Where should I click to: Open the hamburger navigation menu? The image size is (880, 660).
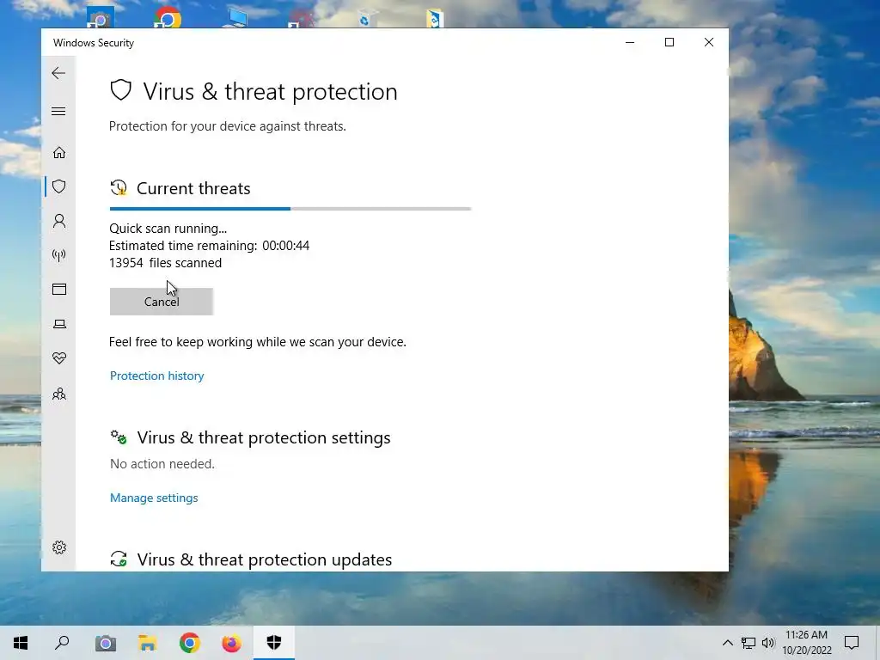coord(58,111)
